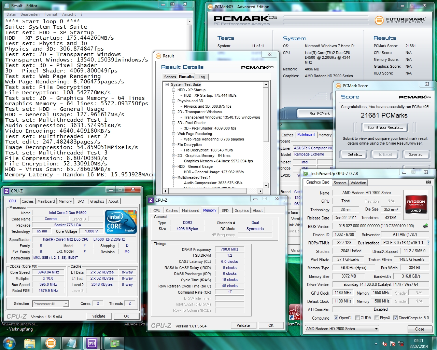Screen dimensions: 437x350
Task: Click the GPU-Z BIOS save chip icon
Action: tap(425, 226)
